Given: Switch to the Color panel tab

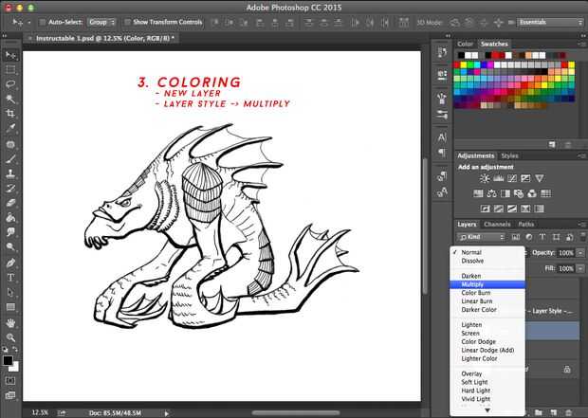Looking at the screenshot, I should [x=466, y=44].
